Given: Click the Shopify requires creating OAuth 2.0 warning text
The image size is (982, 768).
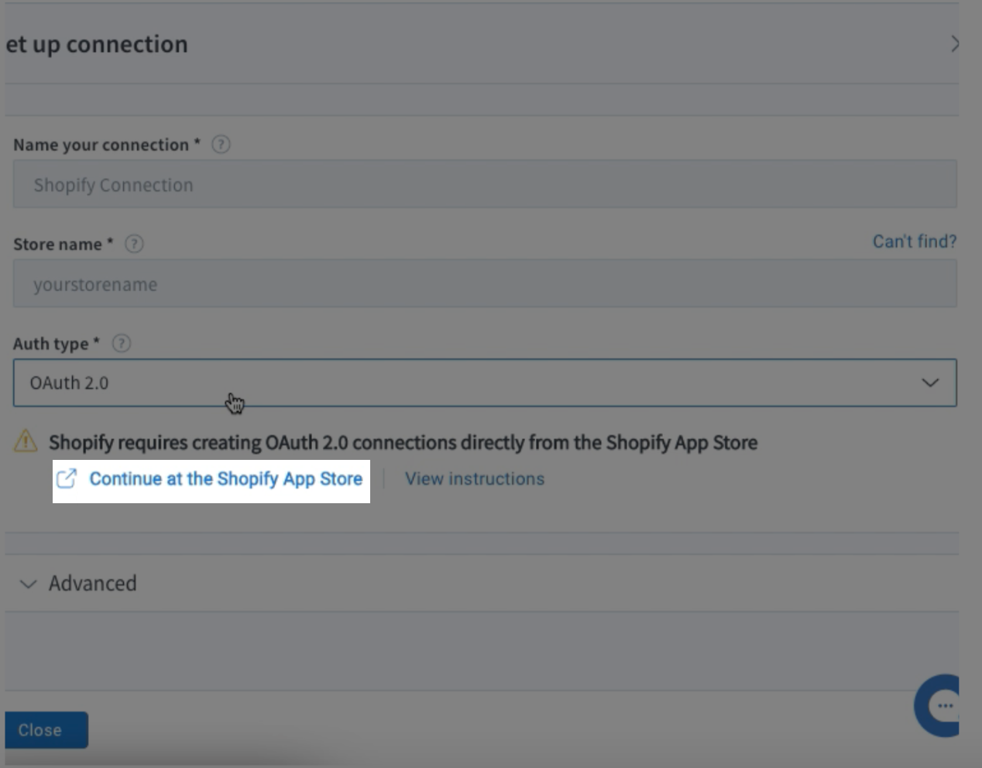Looking at the screenshot, I should coord(403,443).
